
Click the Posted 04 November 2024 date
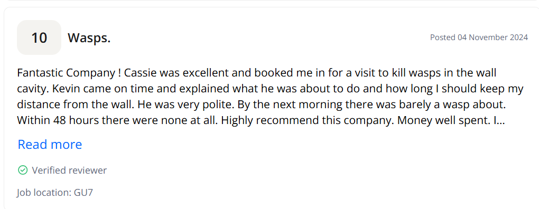click(479, 37)
